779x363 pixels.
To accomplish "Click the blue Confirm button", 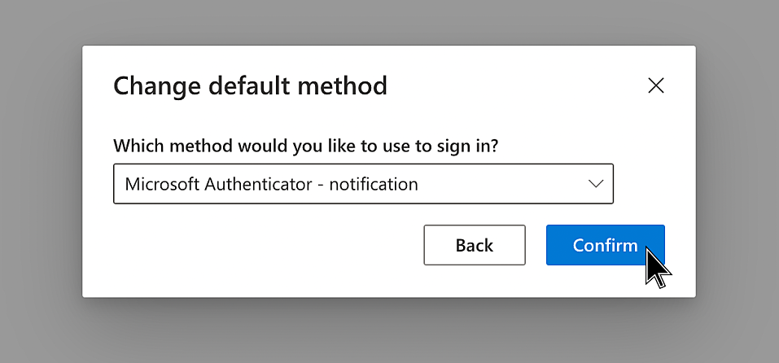I will point(605,245).
